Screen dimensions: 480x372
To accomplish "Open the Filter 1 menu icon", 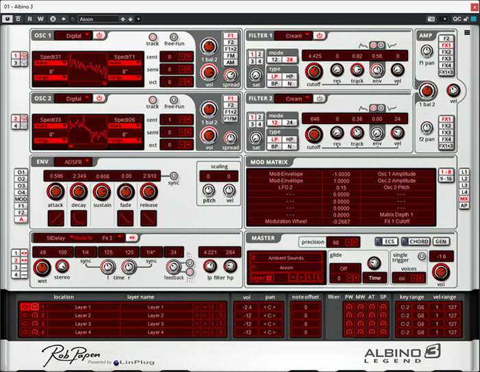I will [x=400, y=35].
